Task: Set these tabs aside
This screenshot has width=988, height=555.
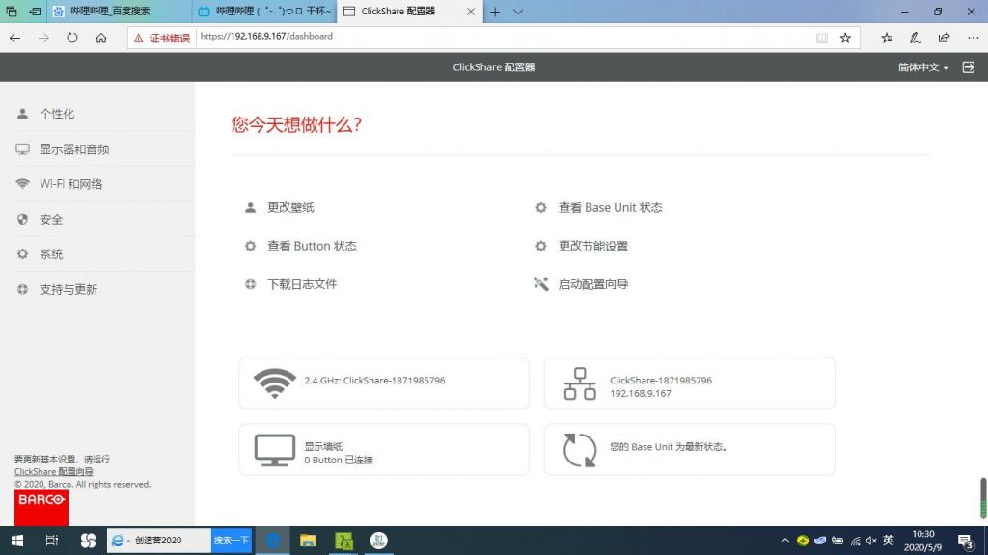Action: 35,12
